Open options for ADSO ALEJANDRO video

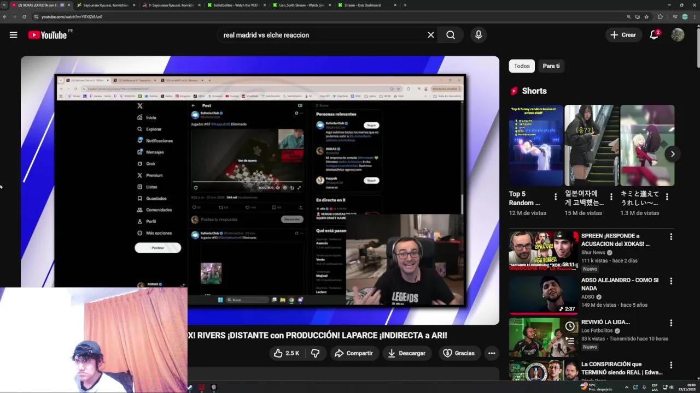point(671,281)
